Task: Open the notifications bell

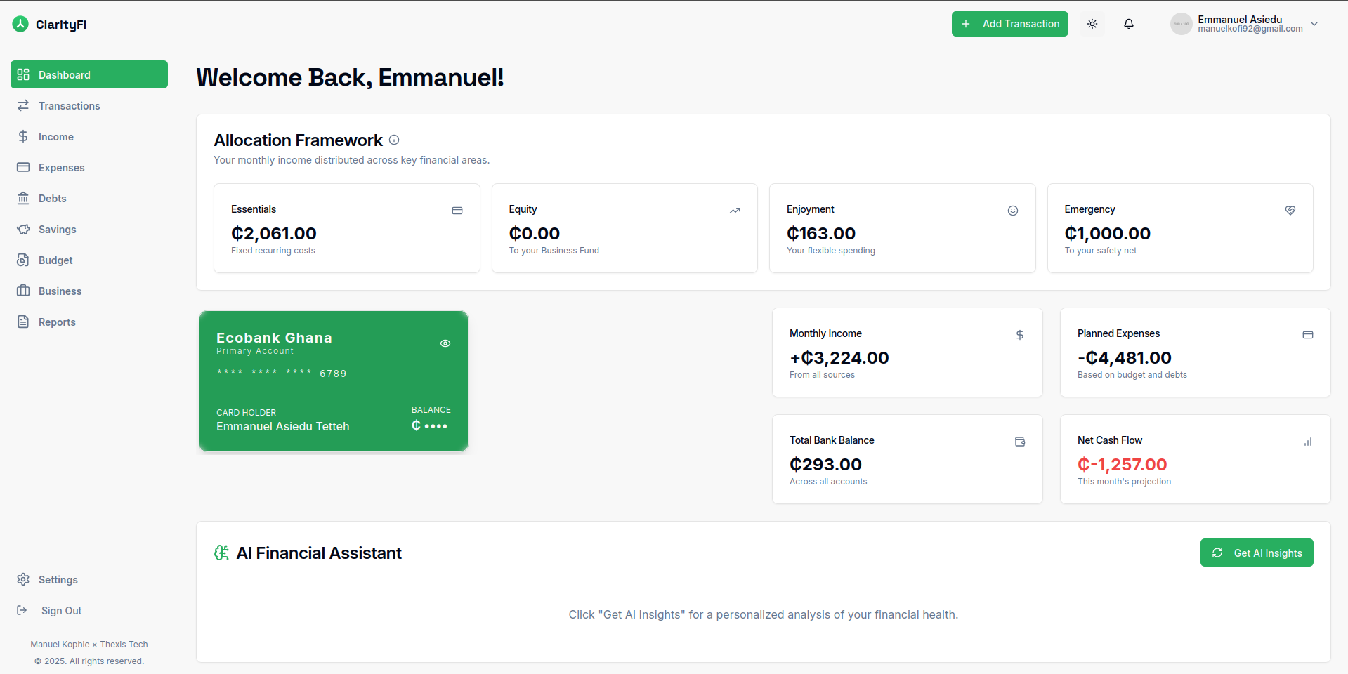Action: pyautogui.click(x=1128, y=24)
